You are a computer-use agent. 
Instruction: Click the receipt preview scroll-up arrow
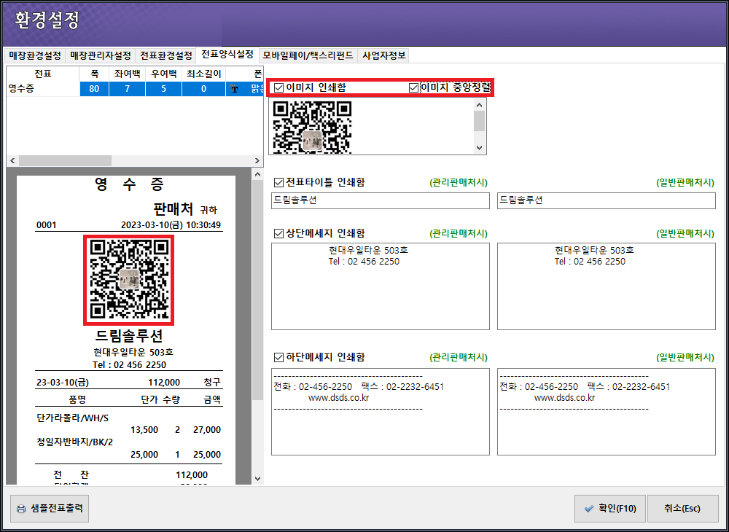(x=257, y=175)
